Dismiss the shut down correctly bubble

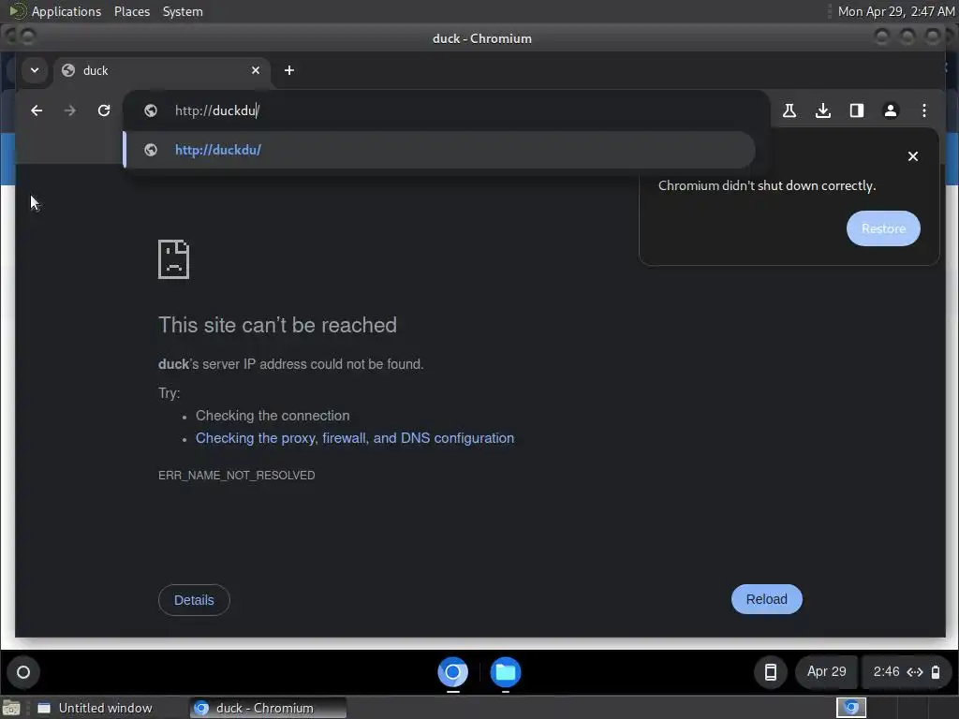(x=913, y=156)
